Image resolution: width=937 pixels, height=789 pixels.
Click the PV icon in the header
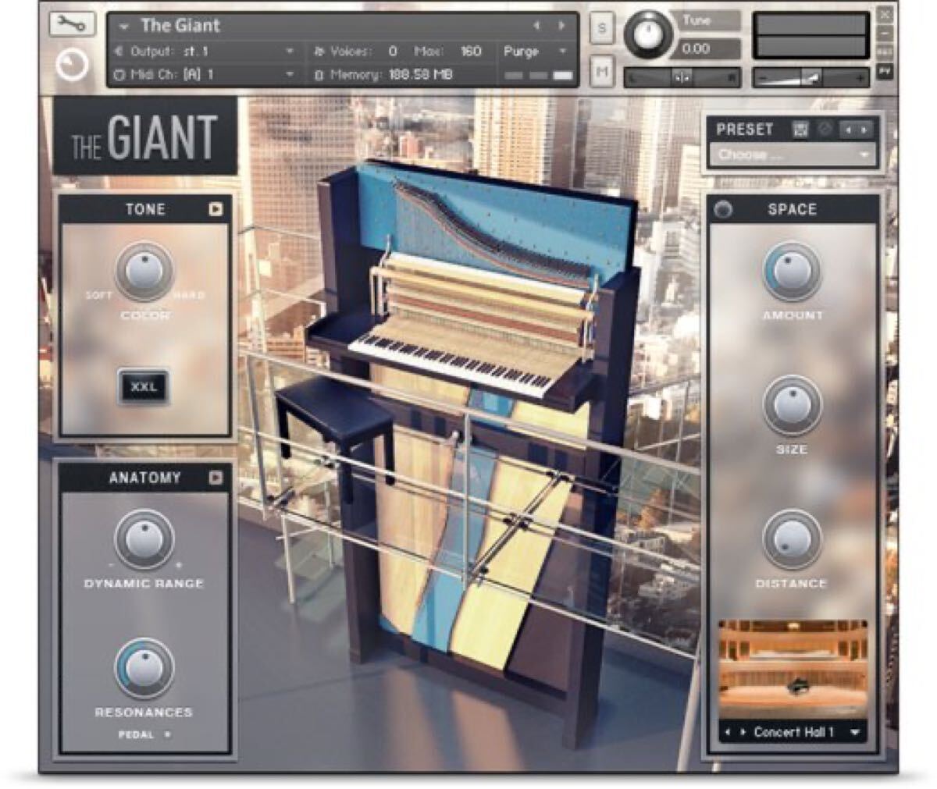(x=885, y=70)
